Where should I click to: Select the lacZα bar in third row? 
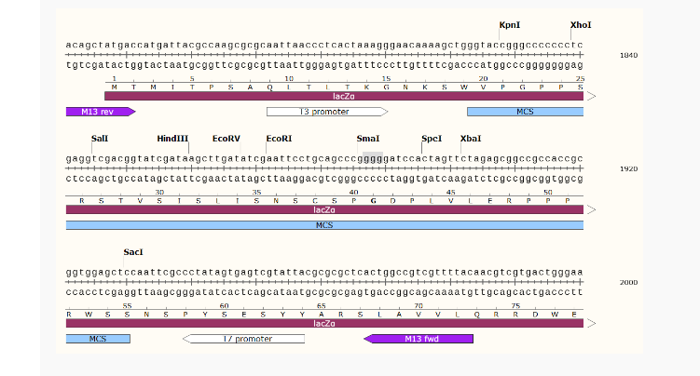(x=326, y=323)
